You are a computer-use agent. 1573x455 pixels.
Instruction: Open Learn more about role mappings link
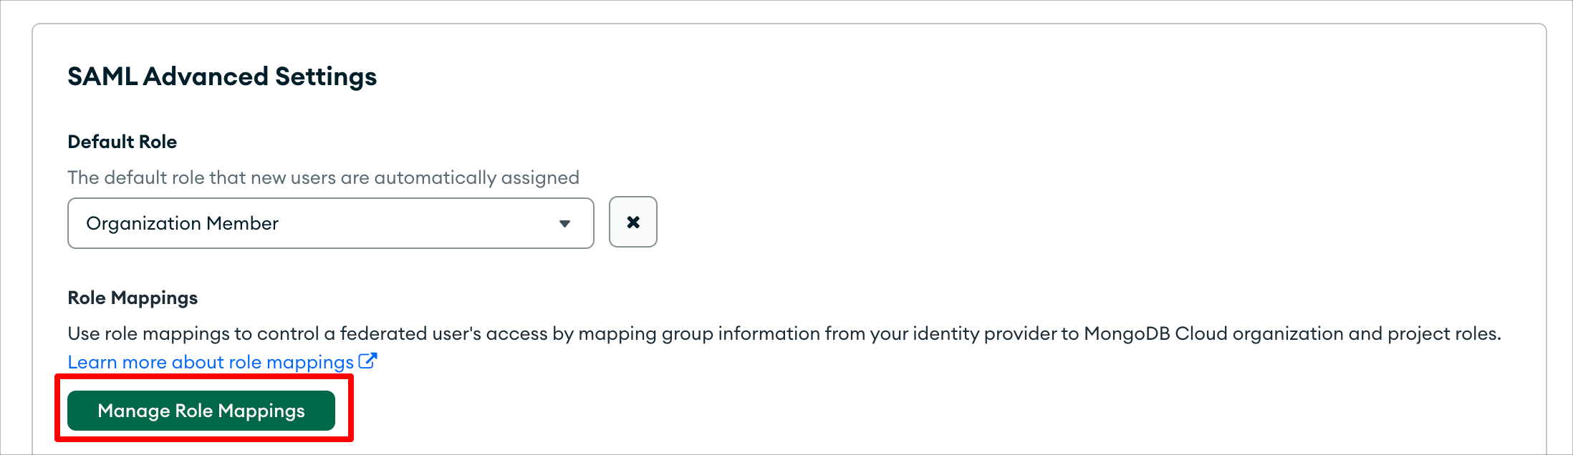(211, 362)
